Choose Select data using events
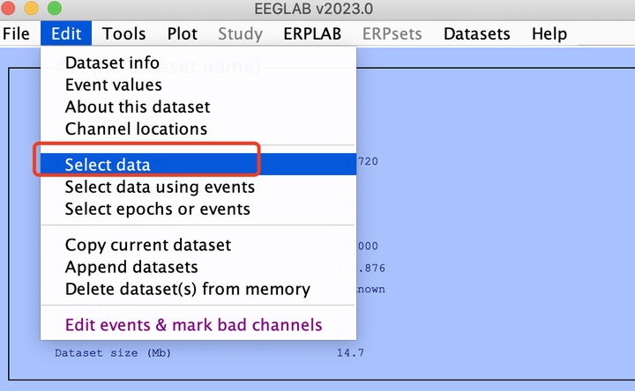Image resolution: width=635 pixels, height=391 pixels. tap(160, 187)
